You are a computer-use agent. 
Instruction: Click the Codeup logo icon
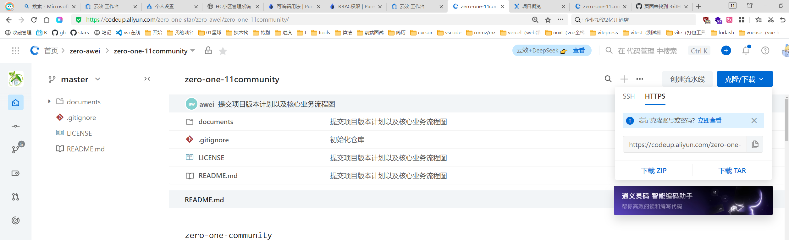coord(35,50)
